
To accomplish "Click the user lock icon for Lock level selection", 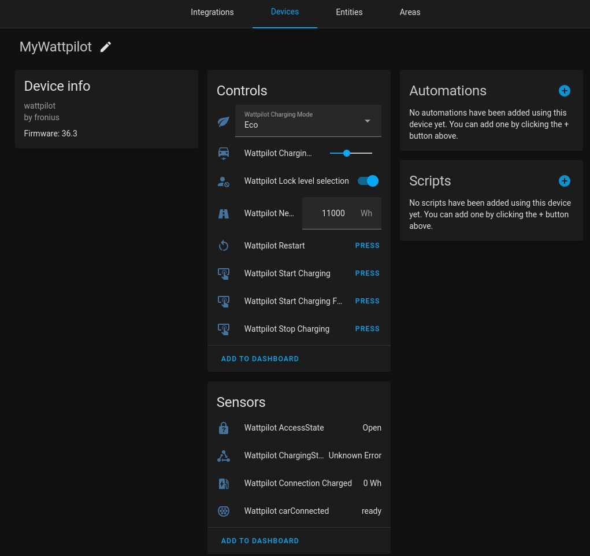I will [224, 181].
